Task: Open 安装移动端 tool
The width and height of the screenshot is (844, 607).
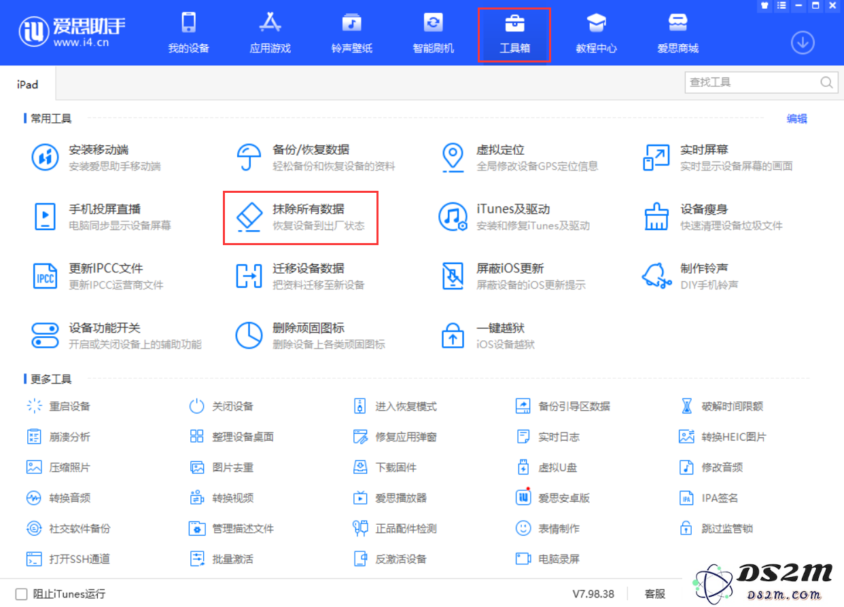Action: point(96,158)
